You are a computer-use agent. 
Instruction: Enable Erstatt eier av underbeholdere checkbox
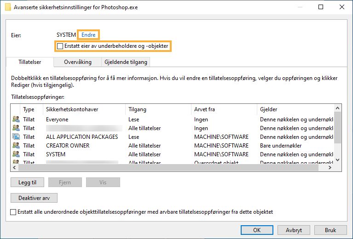(60, 46)
